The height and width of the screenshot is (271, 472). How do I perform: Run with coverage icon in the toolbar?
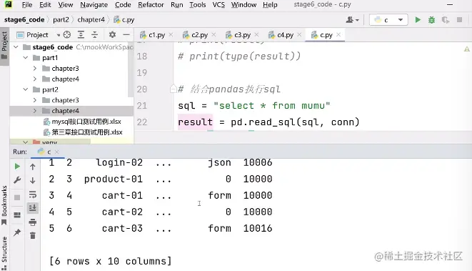tap(446, 20)
